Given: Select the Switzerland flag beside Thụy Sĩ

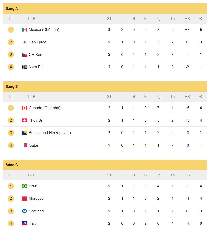Looking at the screenshot, I should pos(24,120).
